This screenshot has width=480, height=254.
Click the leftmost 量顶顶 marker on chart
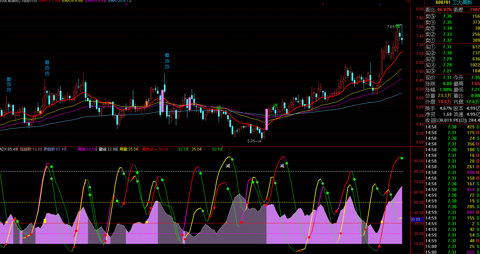[9, 84]
